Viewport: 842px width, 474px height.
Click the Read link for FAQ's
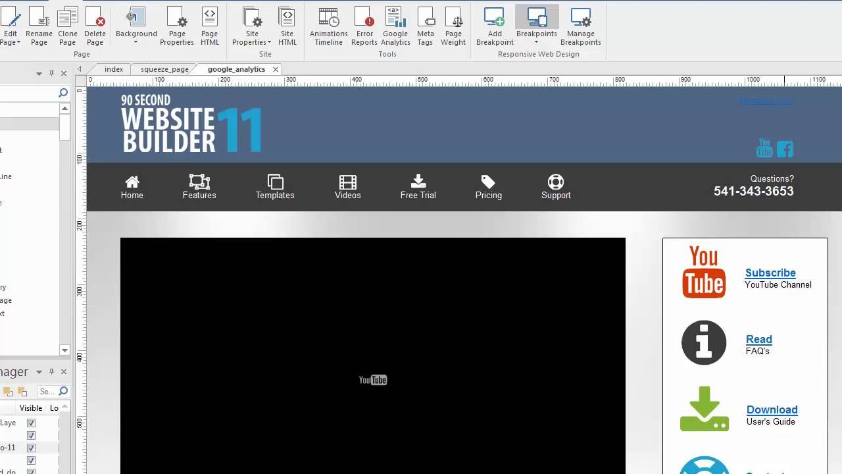[759, 339]
